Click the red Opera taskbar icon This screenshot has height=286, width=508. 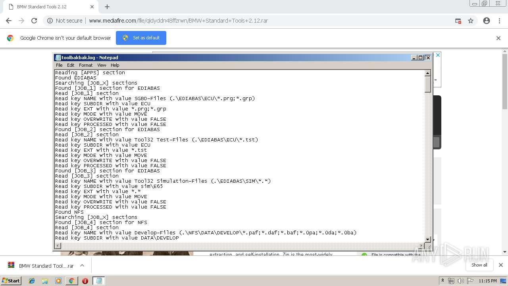(85, 281)
